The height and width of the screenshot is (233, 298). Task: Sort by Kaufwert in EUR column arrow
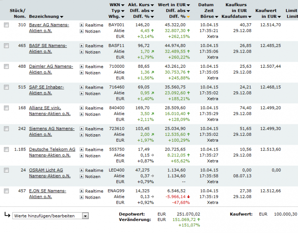click(279, 17)
